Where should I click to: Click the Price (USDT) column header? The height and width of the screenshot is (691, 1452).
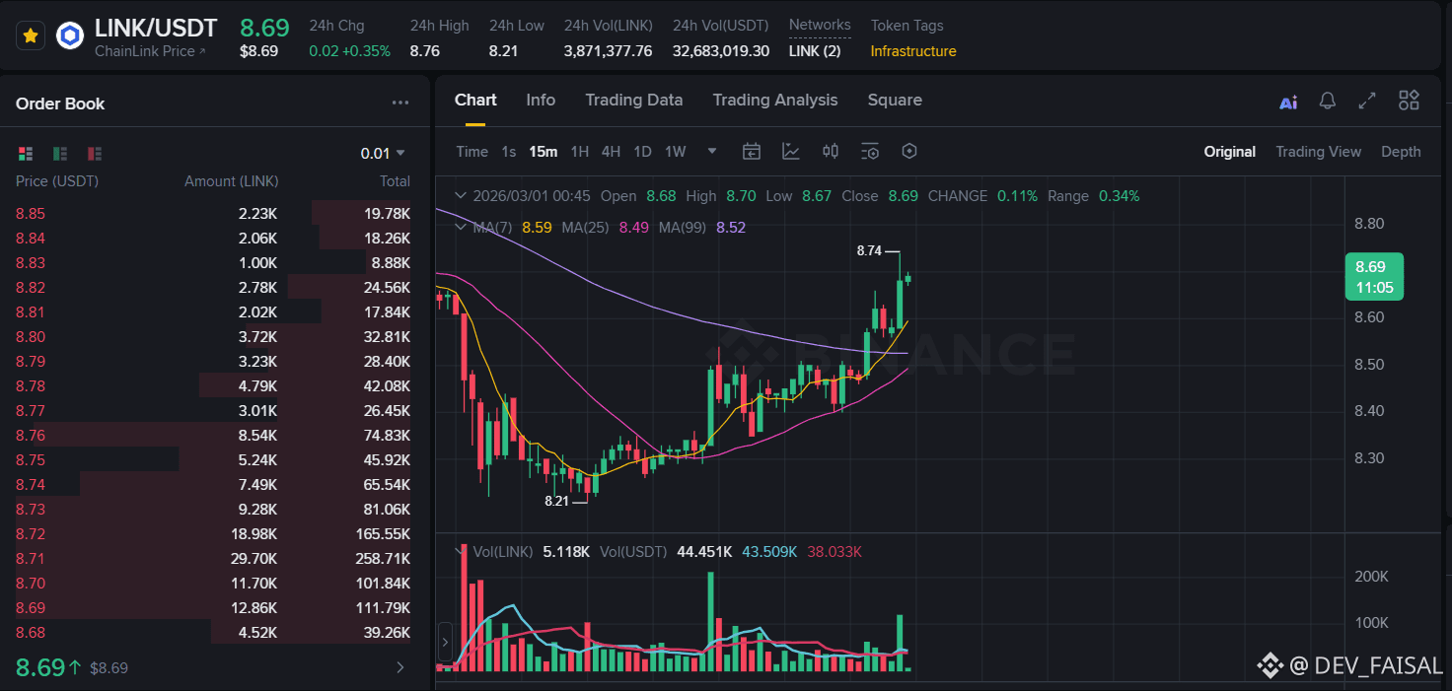click(x=57, y=180)
